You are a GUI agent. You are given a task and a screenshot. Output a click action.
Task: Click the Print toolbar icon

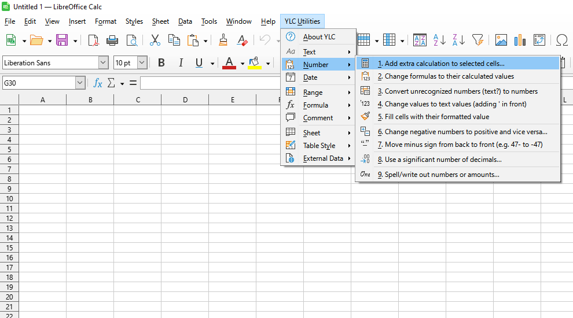112,40
